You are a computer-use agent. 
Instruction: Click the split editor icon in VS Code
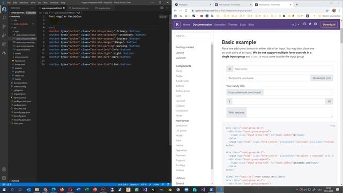[162, 8]
